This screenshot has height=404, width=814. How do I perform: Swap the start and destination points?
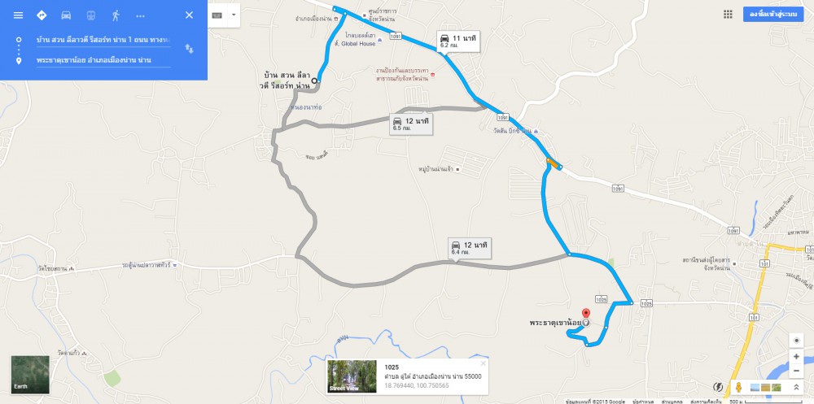pos(190,49)
